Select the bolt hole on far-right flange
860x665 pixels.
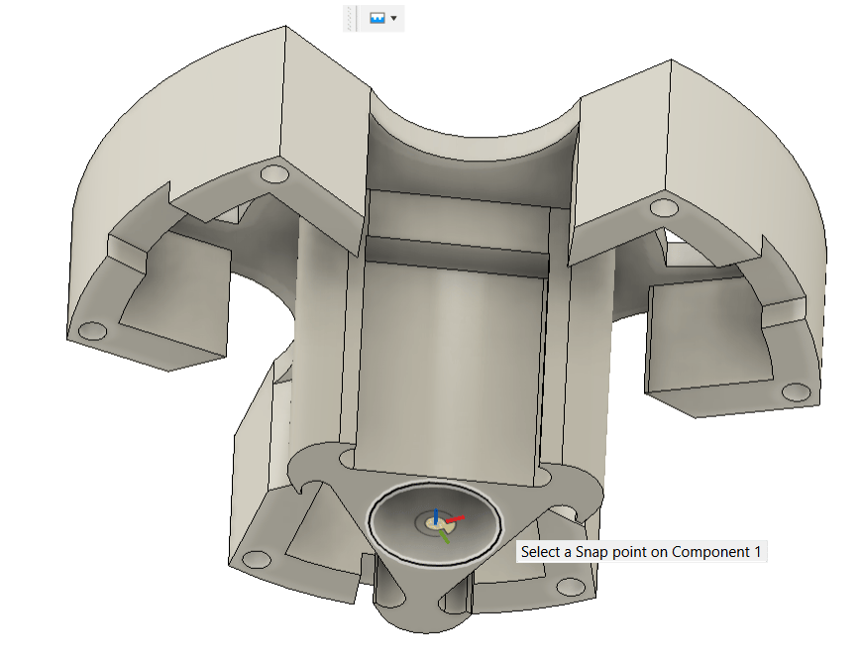click(x=796, y=391)
